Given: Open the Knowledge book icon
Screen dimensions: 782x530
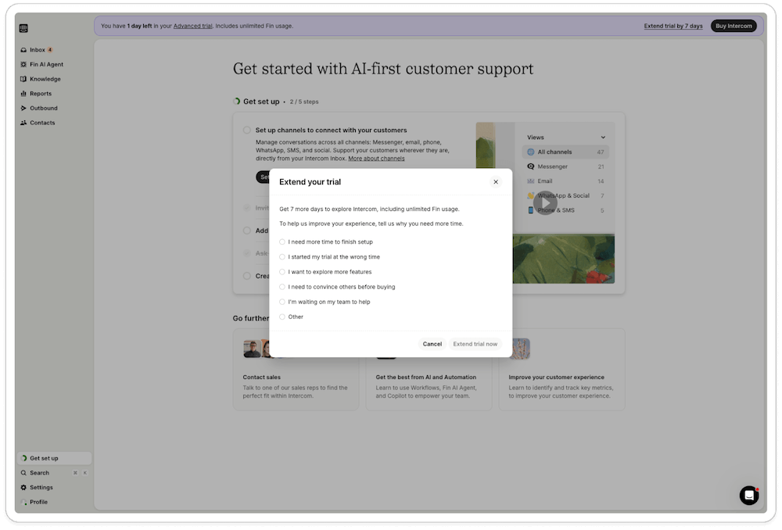Looking at the screenshot, I should point(23,79).
